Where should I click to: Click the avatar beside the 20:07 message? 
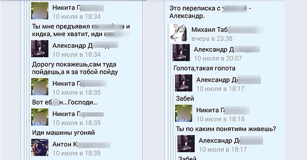tap(181, 52)
